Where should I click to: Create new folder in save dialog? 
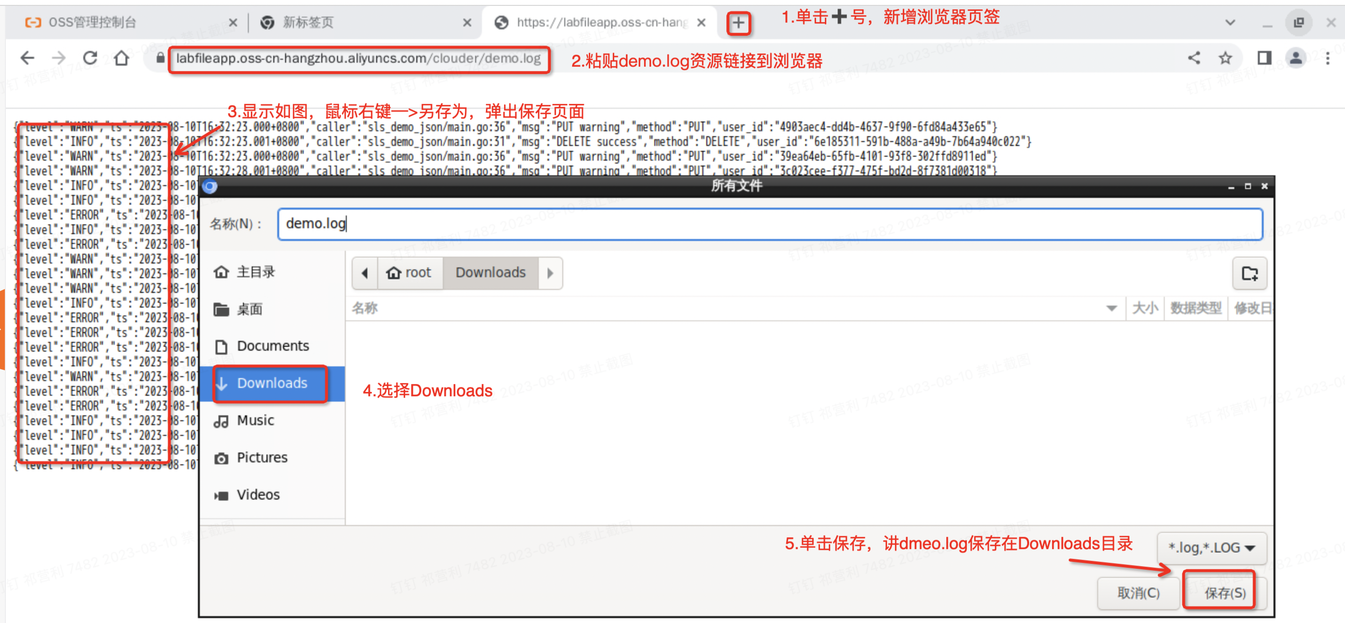click(x=1249, y=273)
